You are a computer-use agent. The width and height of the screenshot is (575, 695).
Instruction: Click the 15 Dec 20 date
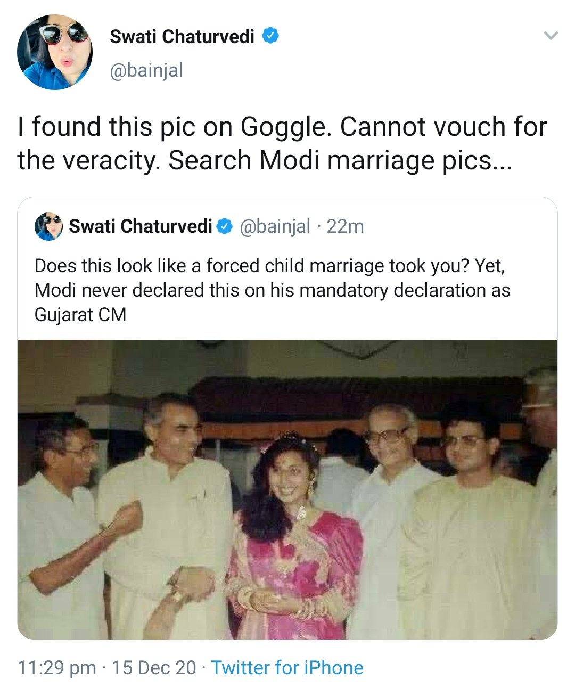point(154,668)
